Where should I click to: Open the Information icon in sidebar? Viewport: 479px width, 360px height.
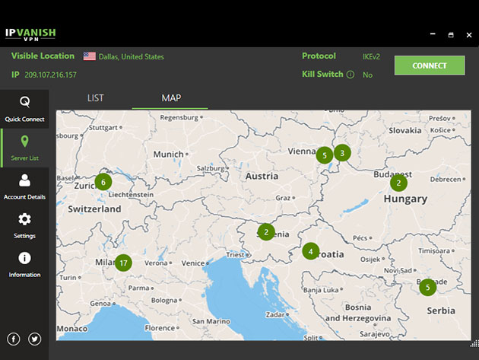(25, 258)
